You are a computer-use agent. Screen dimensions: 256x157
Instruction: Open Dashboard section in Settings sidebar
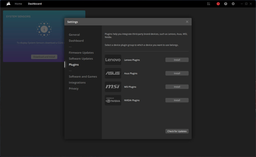click(x=76, y=41)
